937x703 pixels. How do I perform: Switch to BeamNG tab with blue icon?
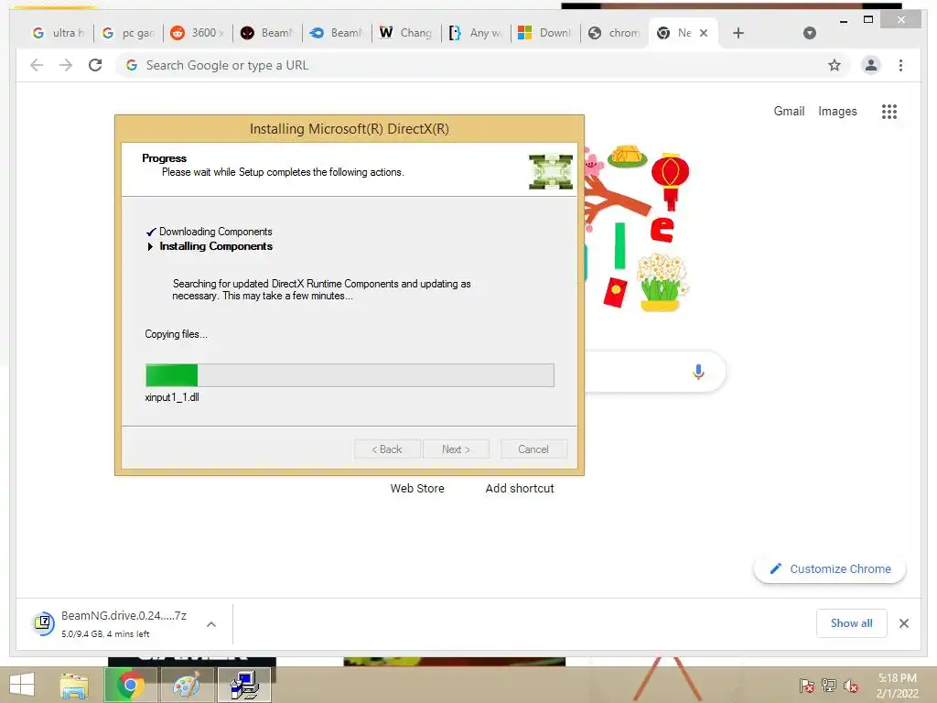point(337,33)
